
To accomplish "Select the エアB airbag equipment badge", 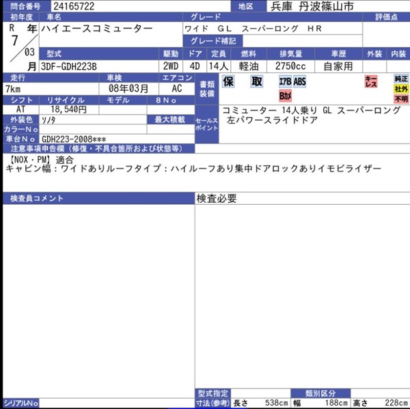I will pyautogui.click(x=285, y=82).
